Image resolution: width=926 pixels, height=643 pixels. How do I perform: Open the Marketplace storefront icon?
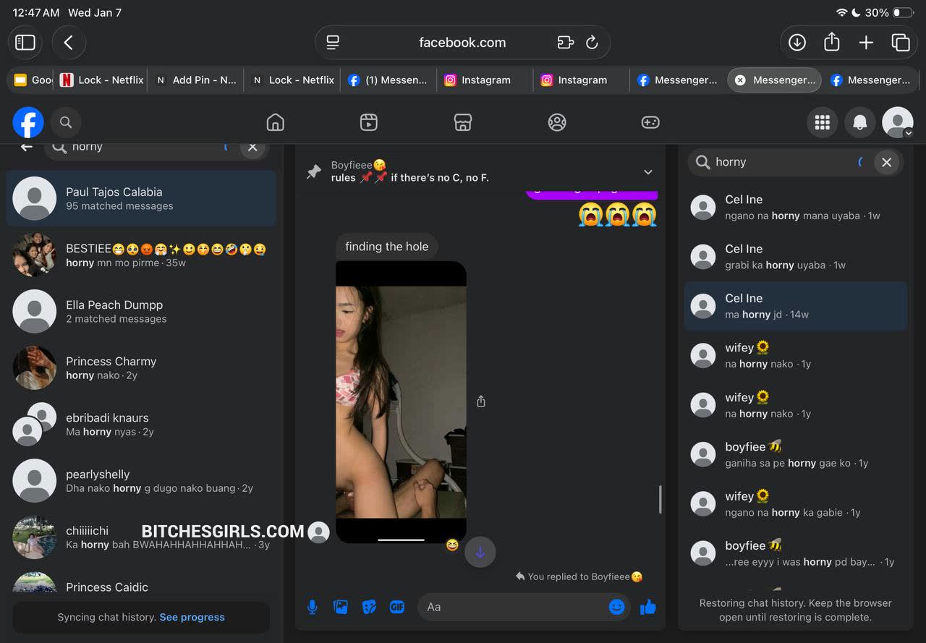463,122
